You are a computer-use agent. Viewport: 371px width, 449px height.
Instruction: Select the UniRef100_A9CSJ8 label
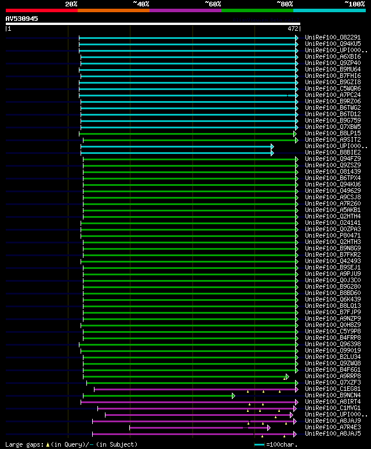[333, 197]
